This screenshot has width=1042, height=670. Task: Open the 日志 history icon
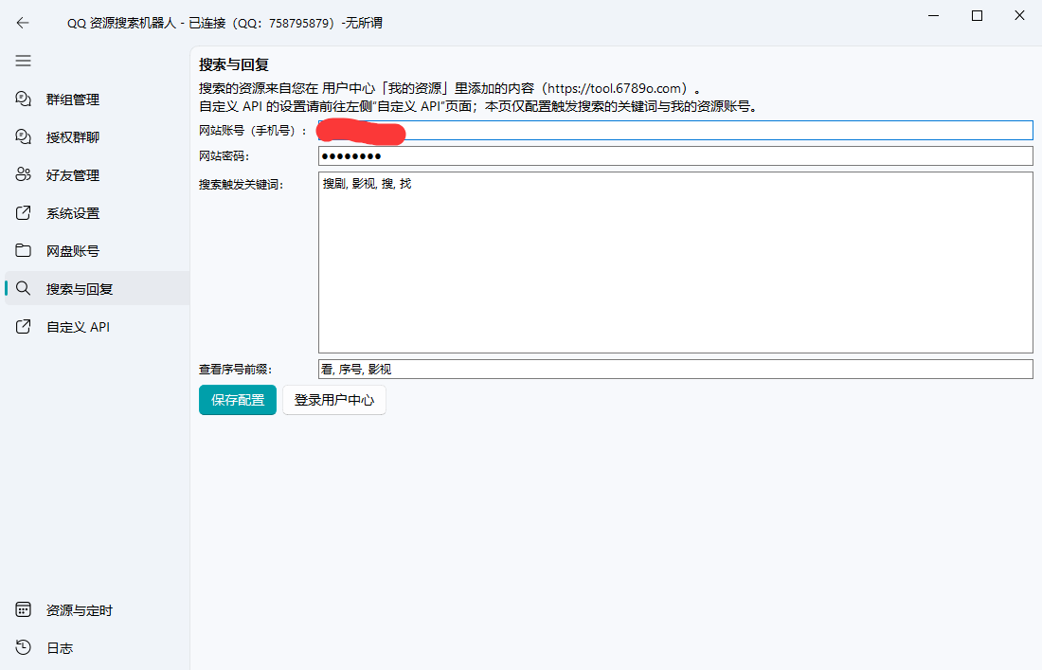[23, 647]
